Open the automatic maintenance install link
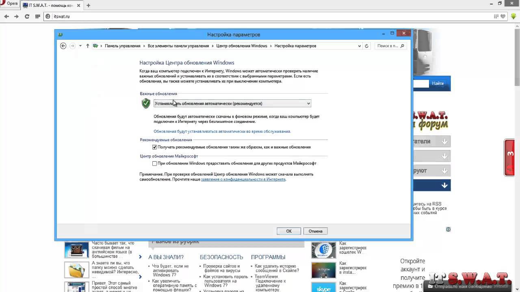520x292 pixels. tap(222, 131)
